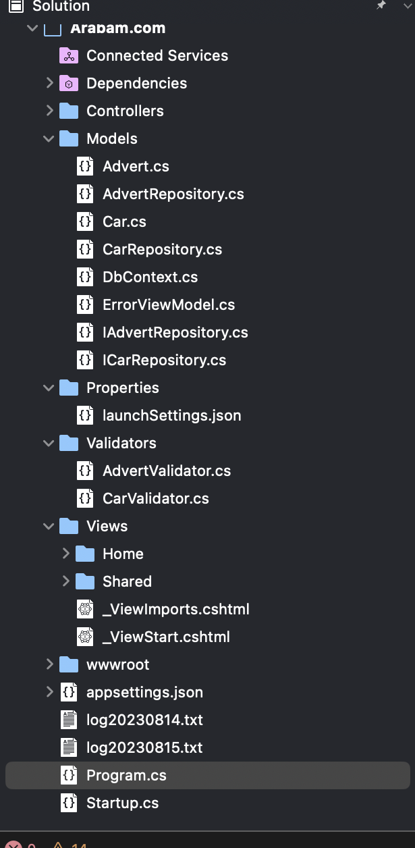Click the CarRepository.cs file icon

[85, 249]
